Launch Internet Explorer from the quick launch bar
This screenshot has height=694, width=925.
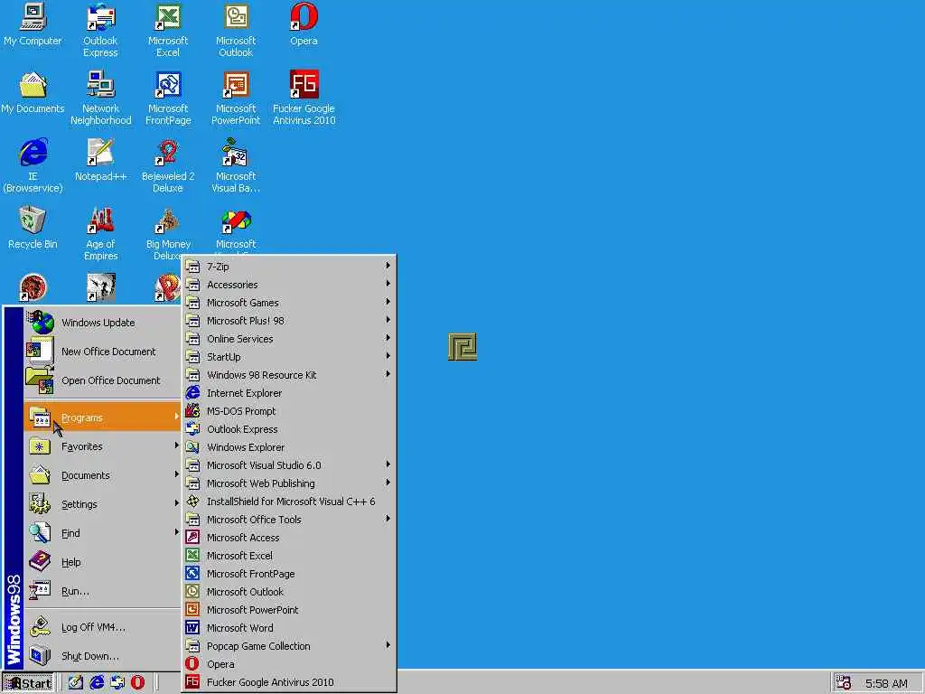(96, 683)
